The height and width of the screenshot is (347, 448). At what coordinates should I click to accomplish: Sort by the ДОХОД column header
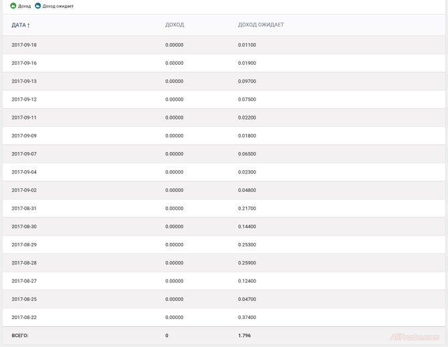175,25
